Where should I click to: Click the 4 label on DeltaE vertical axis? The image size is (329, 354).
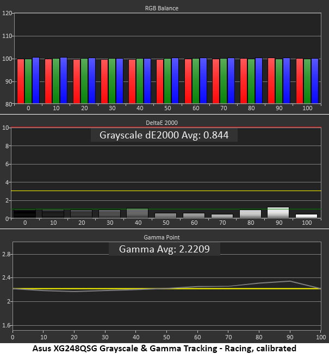pos(7,182)
